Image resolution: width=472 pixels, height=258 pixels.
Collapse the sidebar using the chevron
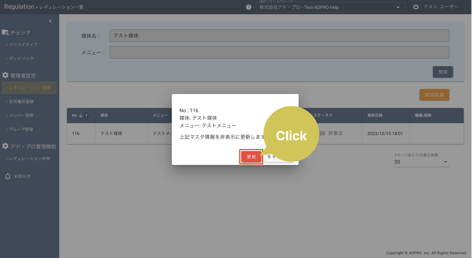click(x=50, y=21)
